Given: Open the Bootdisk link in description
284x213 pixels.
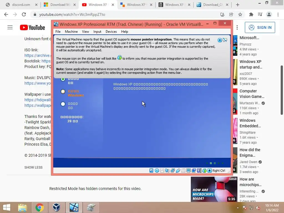Looking at the screenshot, I should coord(46,61).
